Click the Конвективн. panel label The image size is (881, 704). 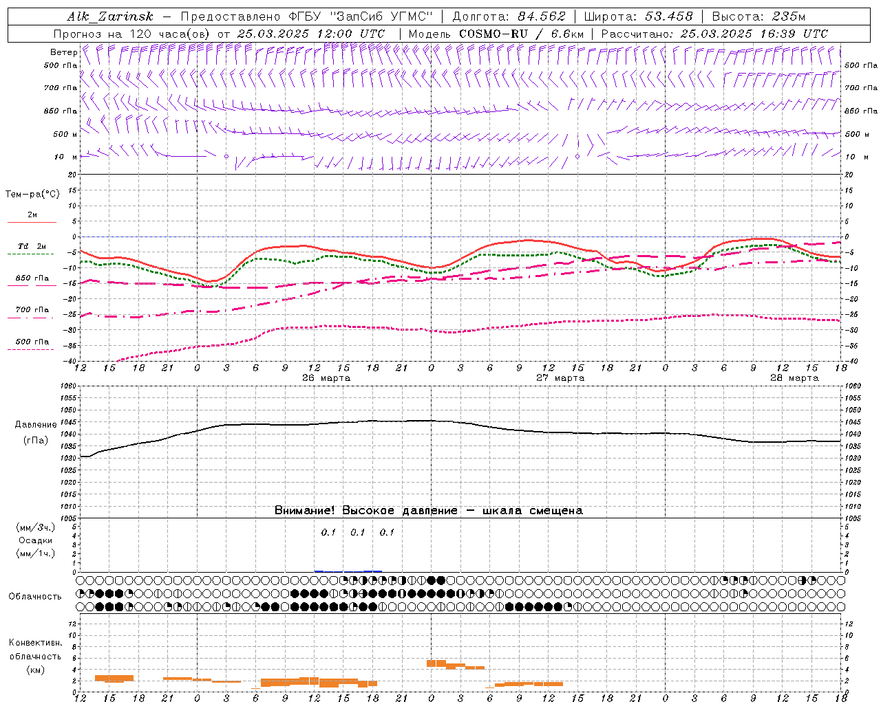coord(35,643)
